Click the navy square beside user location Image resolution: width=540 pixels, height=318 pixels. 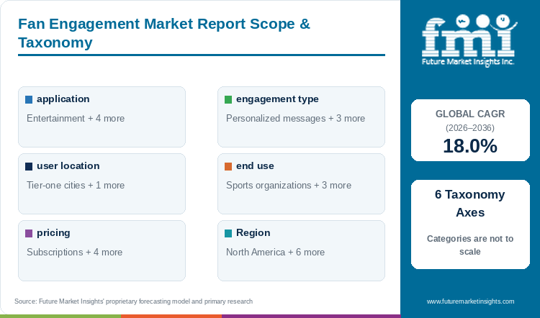29,166
